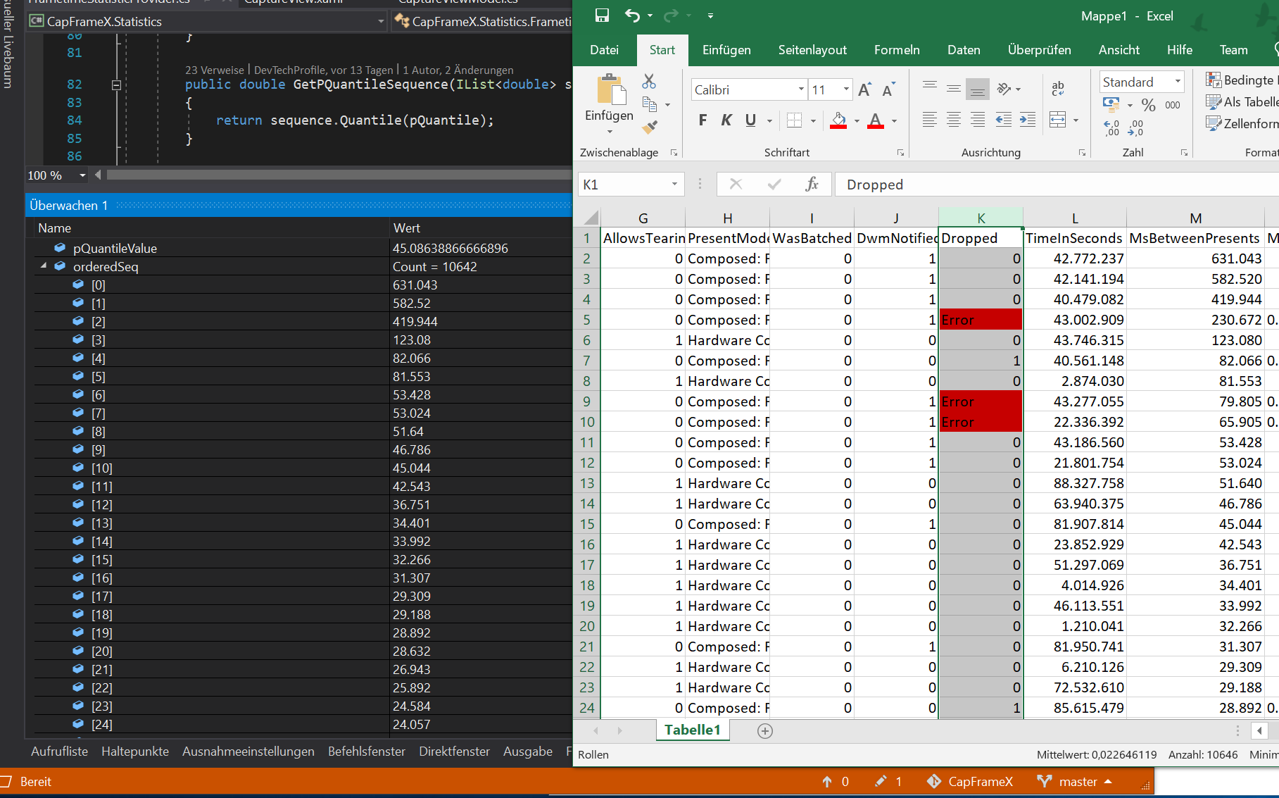Increase indent in Excel
The height and width of the screenshot is (798, 1279).
(x=1028, y=120)
